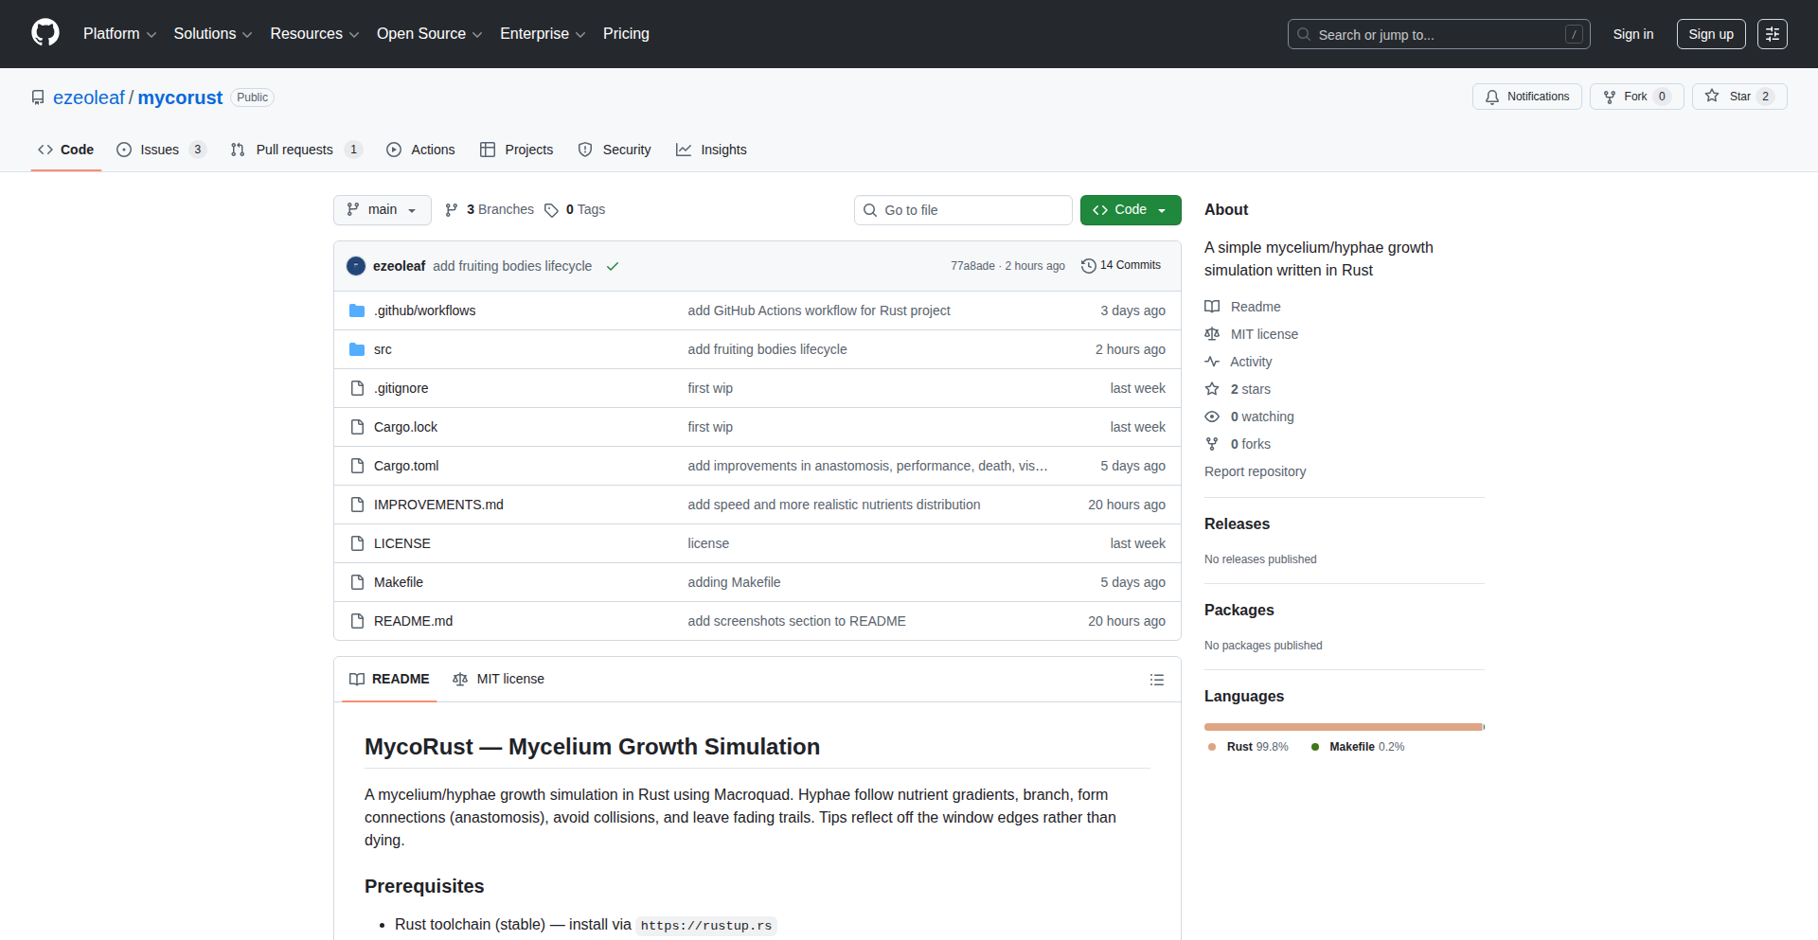Switch to the Issues tab
Image resolution: width=1818 pixels, height=940 pixels.
pos(160,150)
